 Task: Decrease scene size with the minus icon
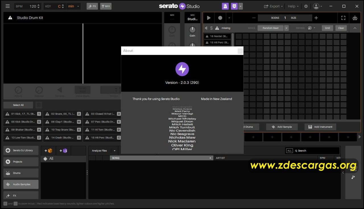pyautogui.click(x=254, y=18)
